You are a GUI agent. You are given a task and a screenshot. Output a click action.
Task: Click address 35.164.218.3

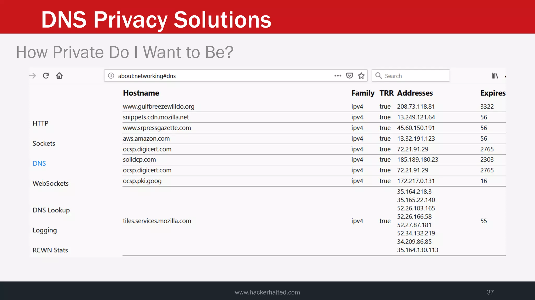(x=414, y=191)
